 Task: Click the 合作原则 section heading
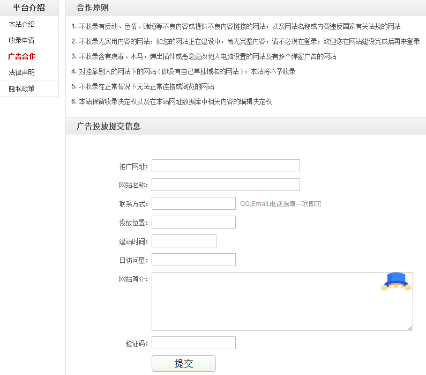[x=93, y=8]
